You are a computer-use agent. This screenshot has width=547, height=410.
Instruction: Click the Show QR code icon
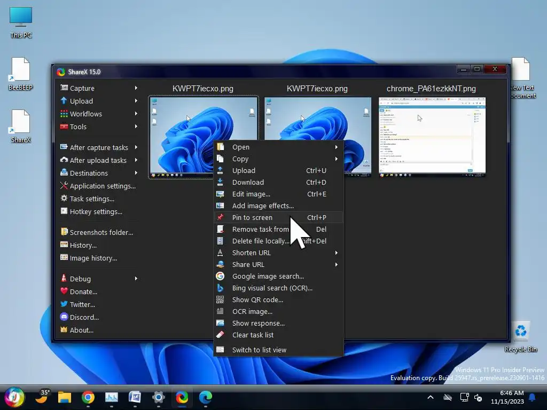[x=220, y=299]
